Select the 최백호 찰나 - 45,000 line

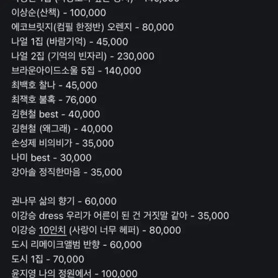[x=54, y=85]
